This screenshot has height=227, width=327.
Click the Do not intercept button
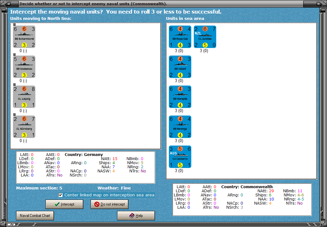point(110,204)
